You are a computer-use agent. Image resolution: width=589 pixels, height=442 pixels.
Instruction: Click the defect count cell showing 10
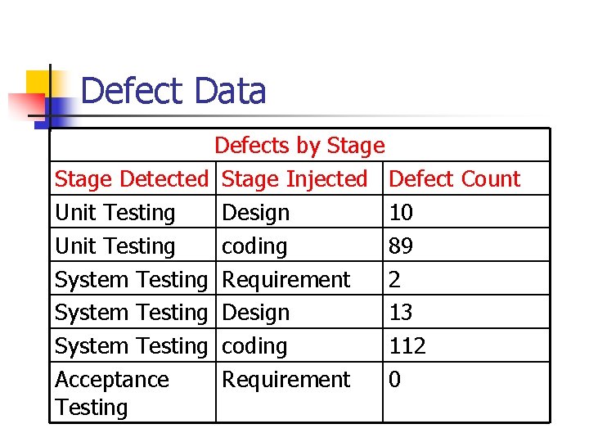466,212
